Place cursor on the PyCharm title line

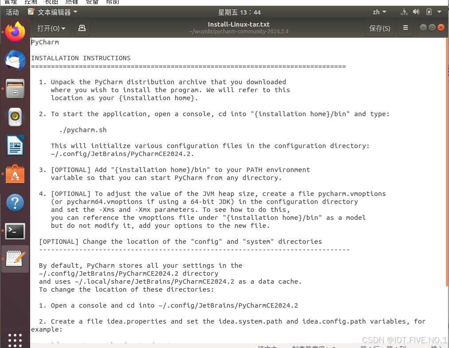point(45,42)
